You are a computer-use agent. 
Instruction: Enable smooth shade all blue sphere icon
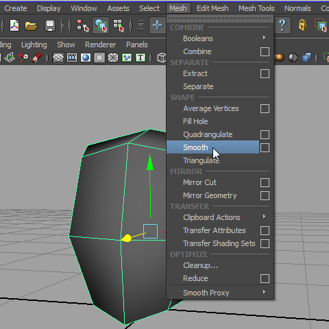[x=86, y=58]
